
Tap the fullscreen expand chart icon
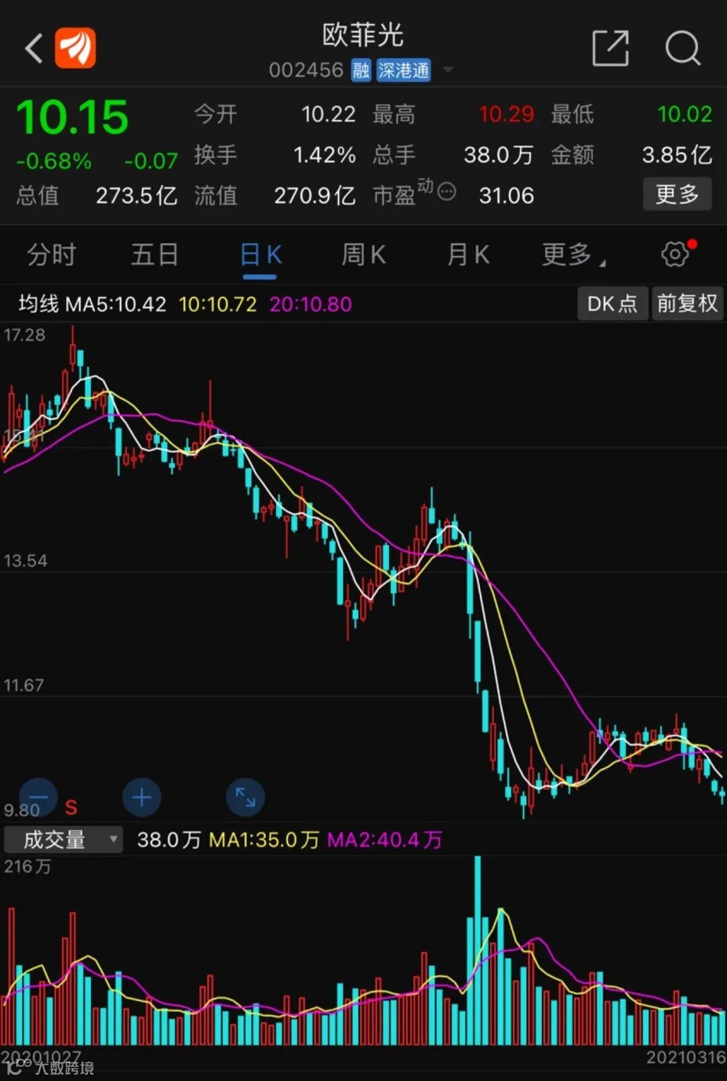coord(245,798)
